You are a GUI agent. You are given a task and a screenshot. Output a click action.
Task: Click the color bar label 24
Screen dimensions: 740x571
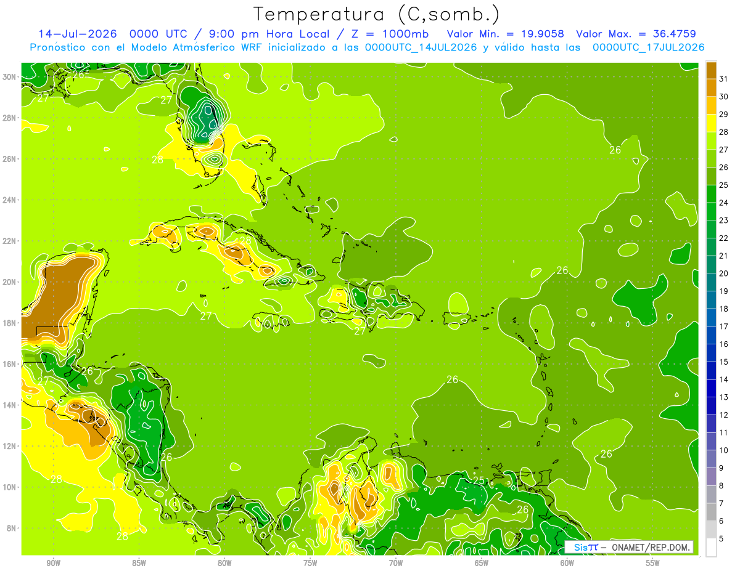coord(724,203)
